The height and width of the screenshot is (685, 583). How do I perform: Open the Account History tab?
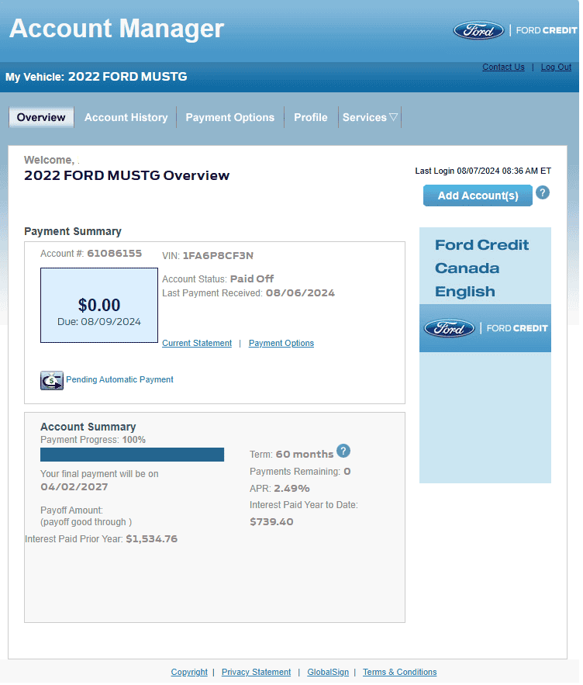126,118
